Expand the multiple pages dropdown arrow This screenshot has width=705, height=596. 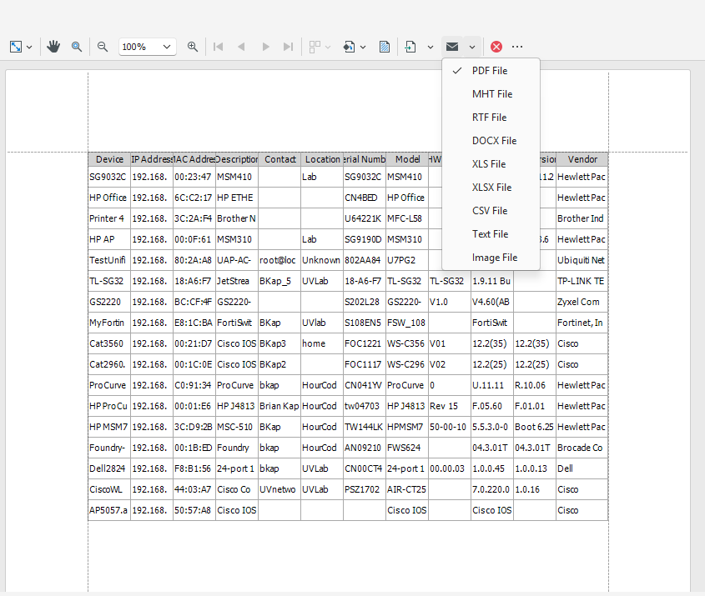[x=328, y=47]
